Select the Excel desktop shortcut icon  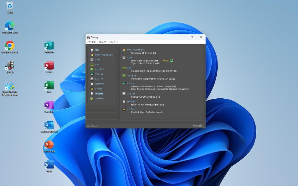tap(49, 85)
